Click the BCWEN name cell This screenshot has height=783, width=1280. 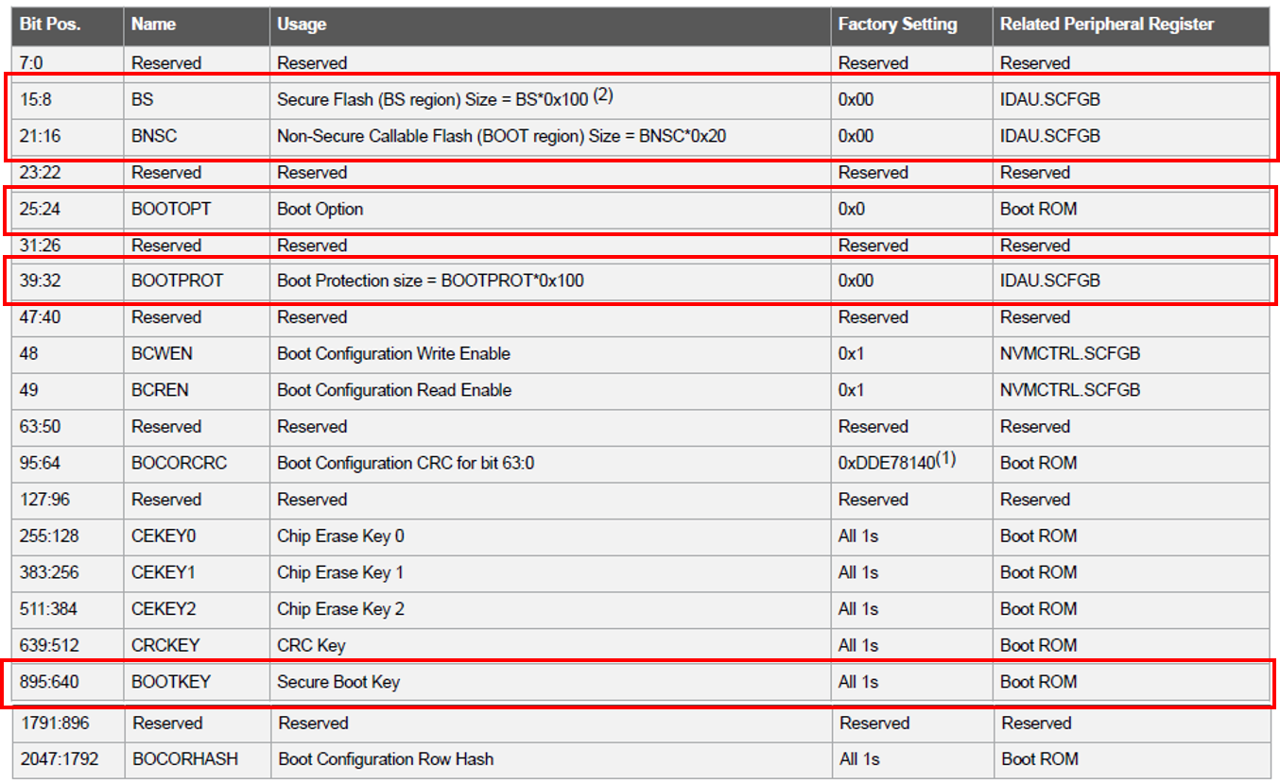pyautogui.click(x=162, y=353)
